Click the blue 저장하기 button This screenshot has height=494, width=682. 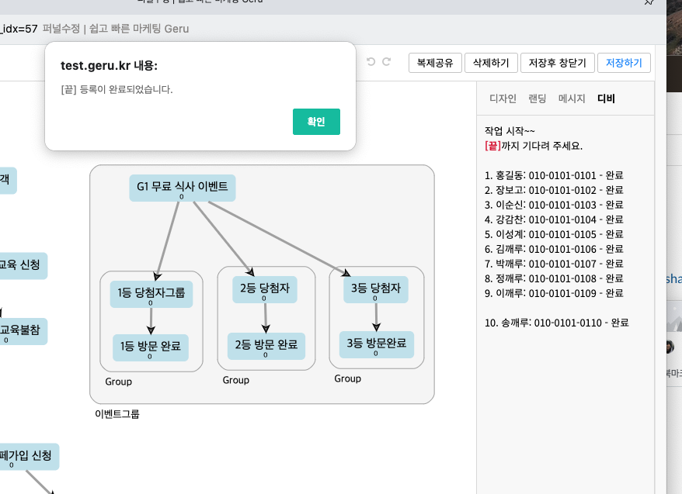coord(625,63)
